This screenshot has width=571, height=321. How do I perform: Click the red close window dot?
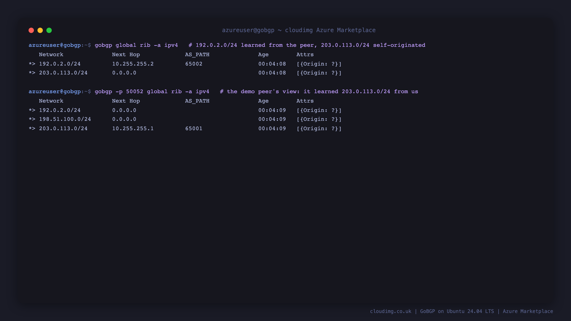pyautogui.click(x=31, y=30)
